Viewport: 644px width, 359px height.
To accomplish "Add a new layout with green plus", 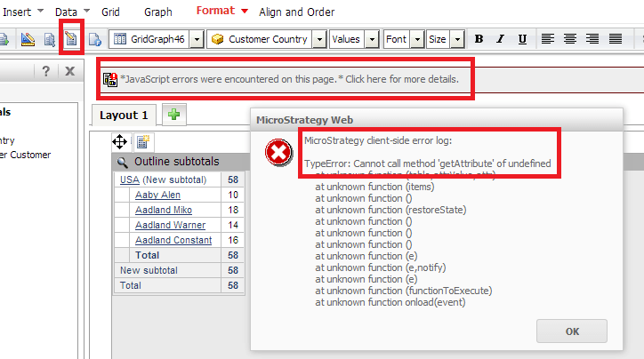I will (173, 114).
